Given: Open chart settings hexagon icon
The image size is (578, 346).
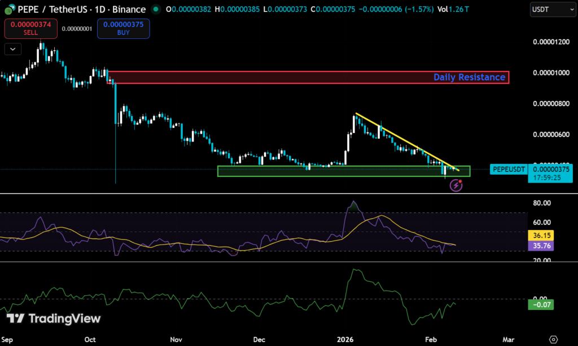Looking at the screenshot, I should pos(553,339).
